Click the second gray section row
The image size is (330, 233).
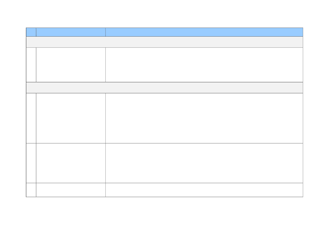[165, 88]
